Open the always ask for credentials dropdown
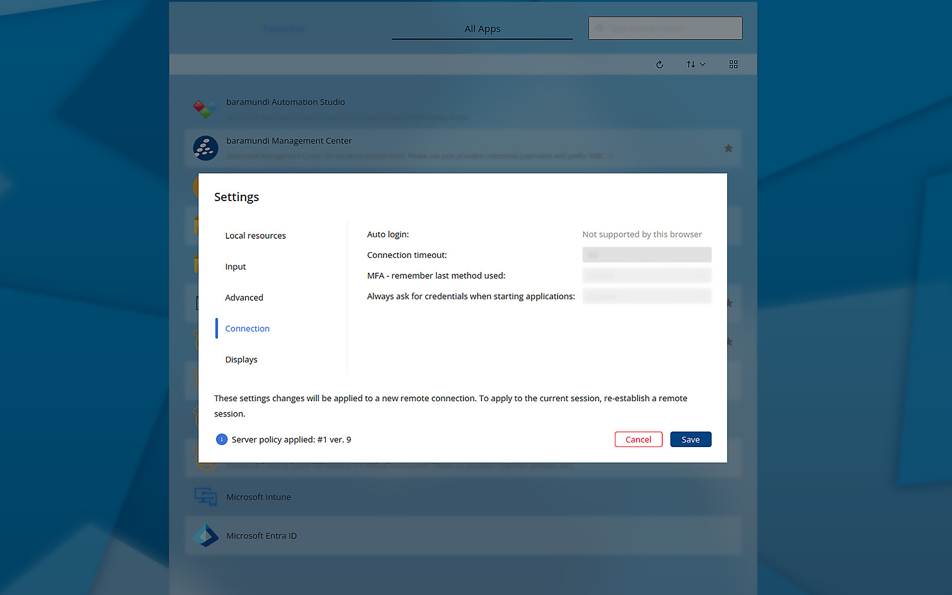Image resolution: width=952 pixels, height=595 pixels. 646,295
